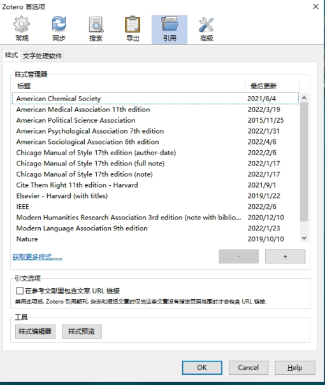This screenshot has height=385, width=325.
Task: Open the 同步 sync preferences pane
Action: [59, 29]
